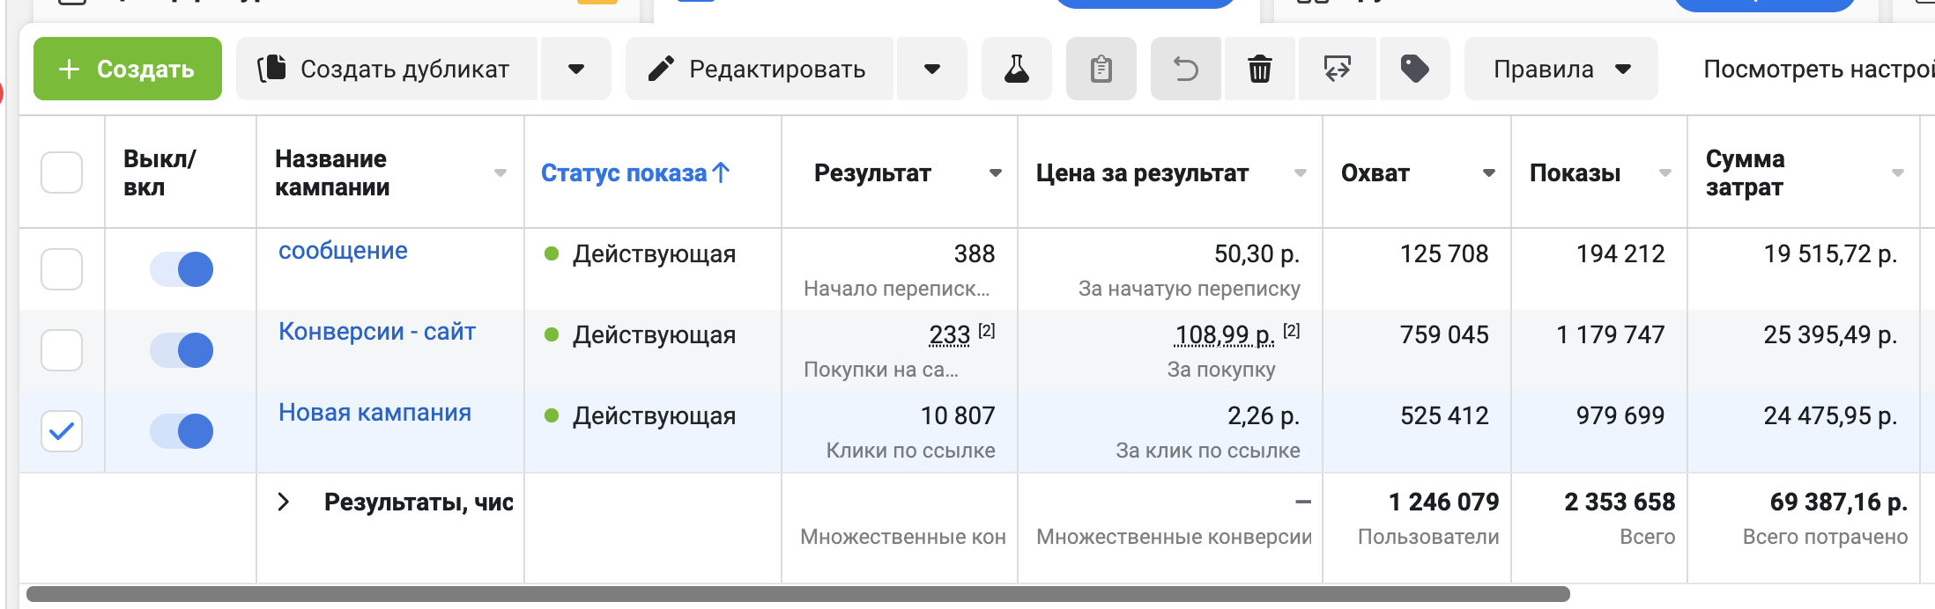Disable the Конверсии - сайт campaign switch
The width and height of the screenshot is (1935, 609).
tap(182, 350)
